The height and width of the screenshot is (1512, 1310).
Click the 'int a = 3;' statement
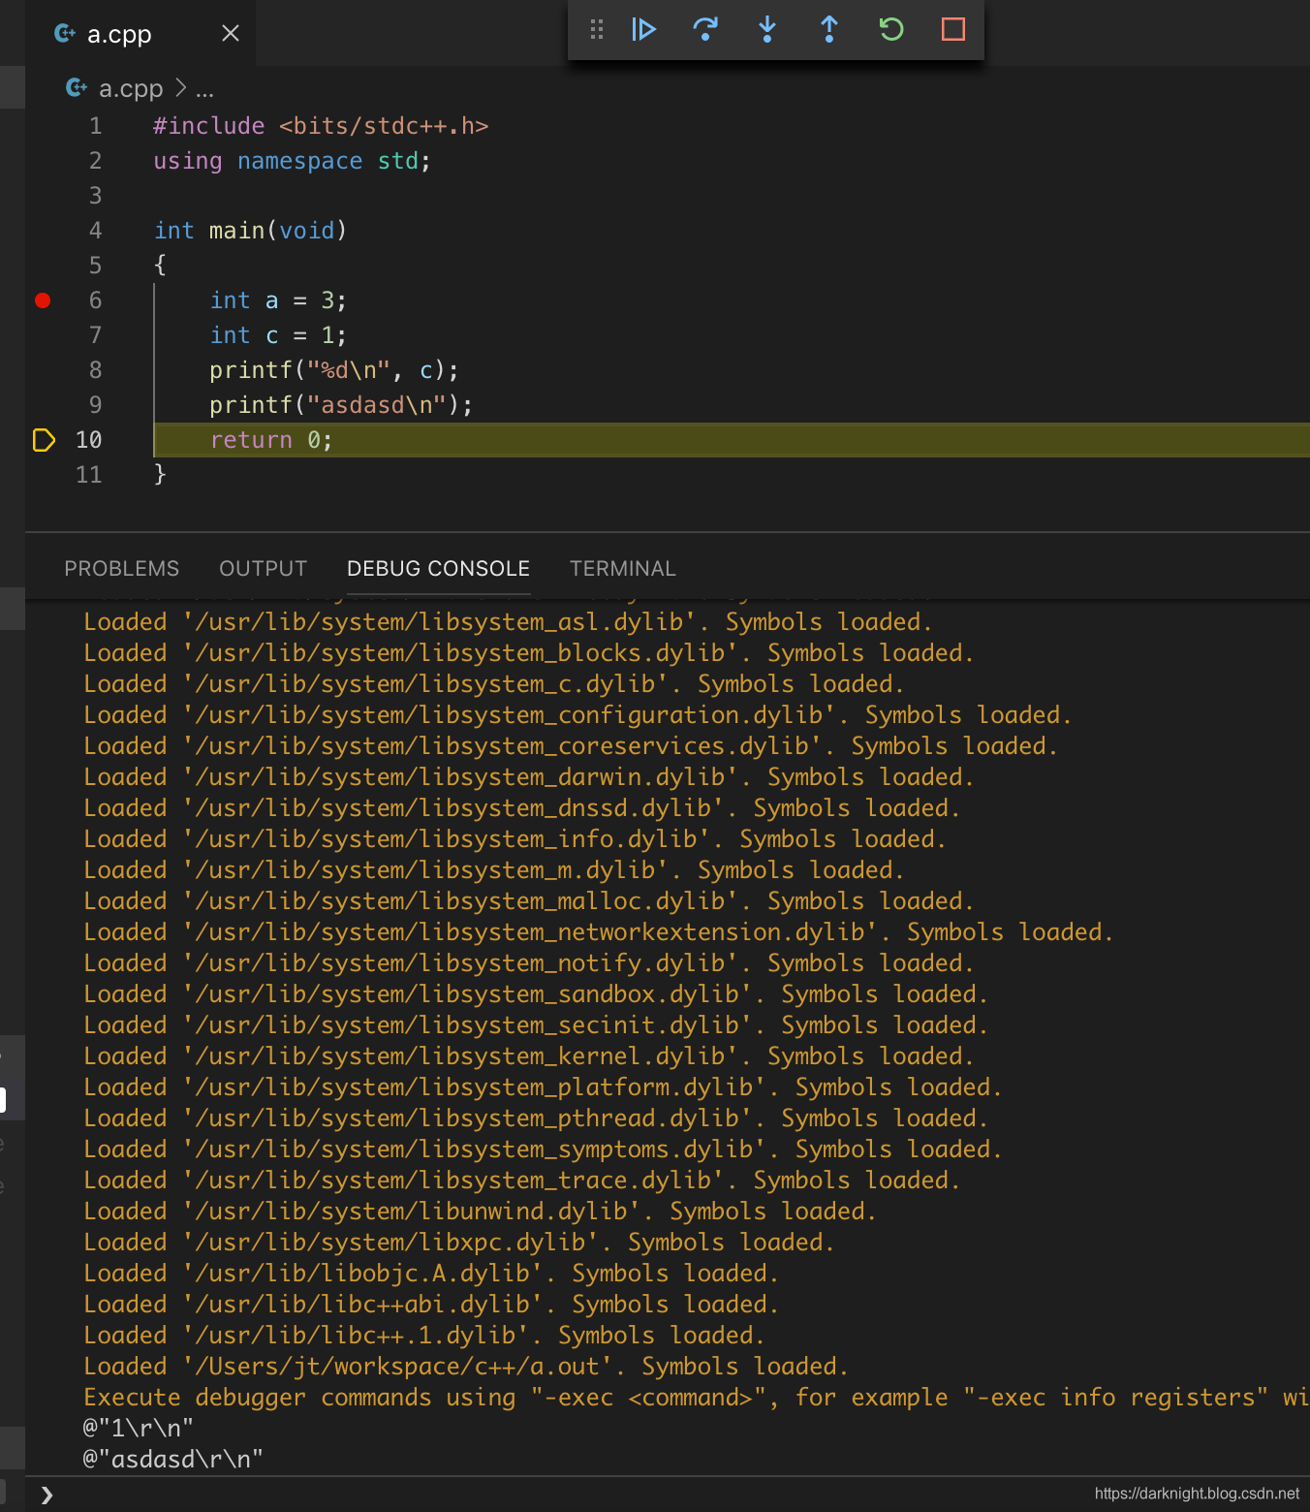(278, 300)
